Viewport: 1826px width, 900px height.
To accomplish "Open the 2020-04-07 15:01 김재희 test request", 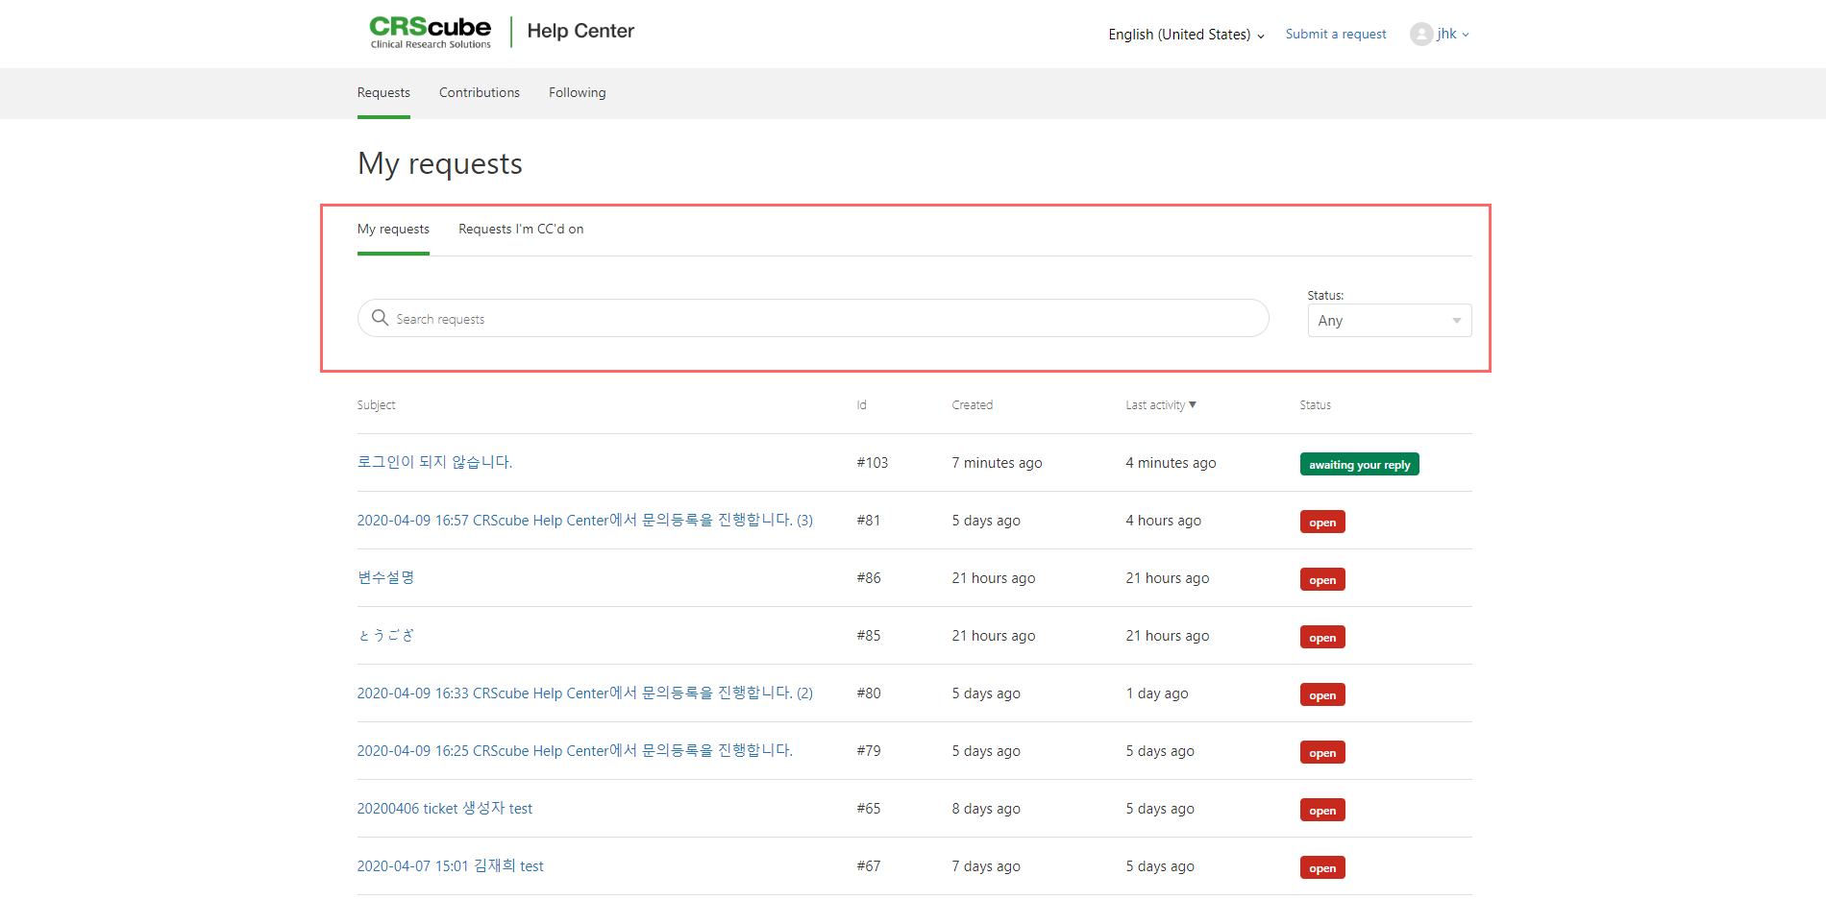I will 450,866.
